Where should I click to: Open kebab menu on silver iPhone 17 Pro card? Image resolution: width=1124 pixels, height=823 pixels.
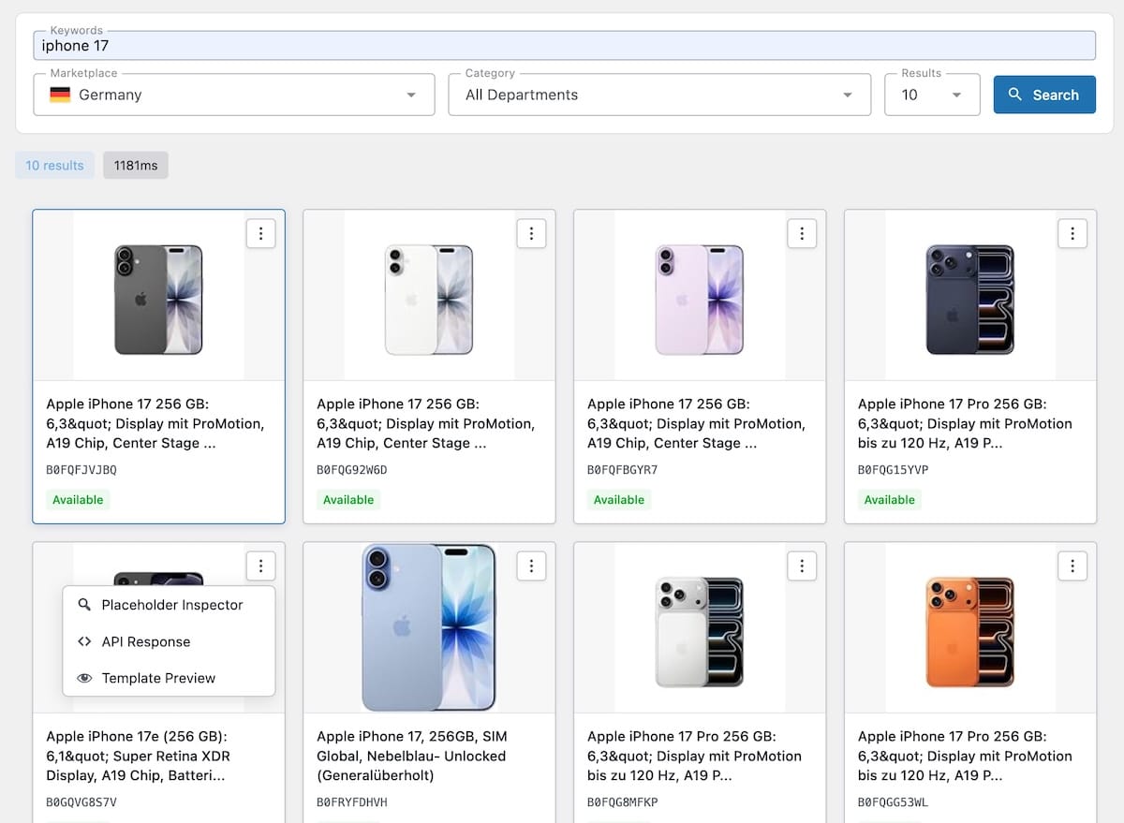click(802, 566)
